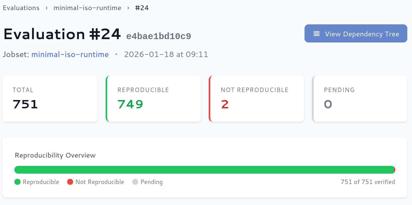Open the View Dependency Tree button
Image resolution: width=412 pixels, height=205 pixels.
[x=356, y=33]
